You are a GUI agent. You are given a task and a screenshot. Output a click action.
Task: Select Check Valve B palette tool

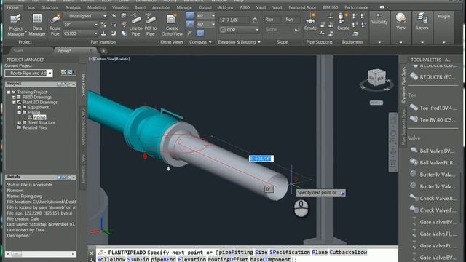coord(433,199)
